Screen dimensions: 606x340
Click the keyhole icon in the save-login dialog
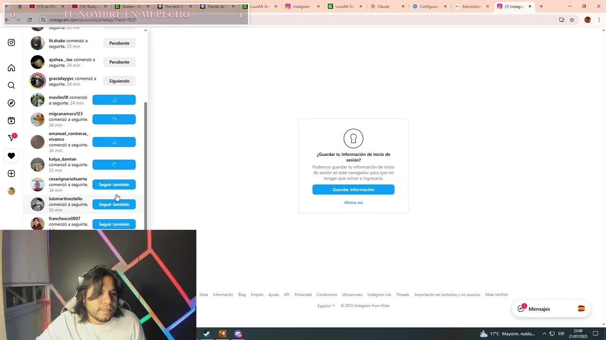(x=353, y=138)
